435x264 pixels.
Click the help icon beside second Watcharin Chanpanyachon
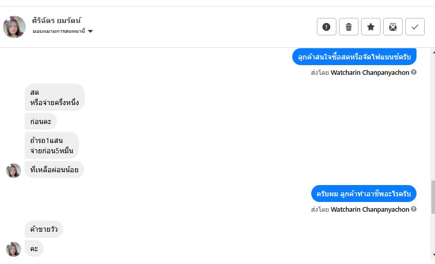[x=413, y=209]
